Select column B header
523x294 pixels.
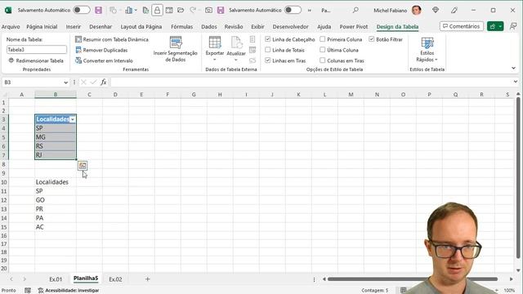pos(56,95)
